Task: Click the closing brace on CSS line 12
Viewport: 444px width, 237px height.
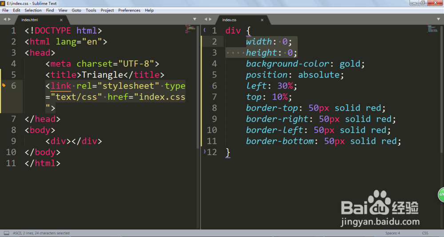Action: pos(228,153)
